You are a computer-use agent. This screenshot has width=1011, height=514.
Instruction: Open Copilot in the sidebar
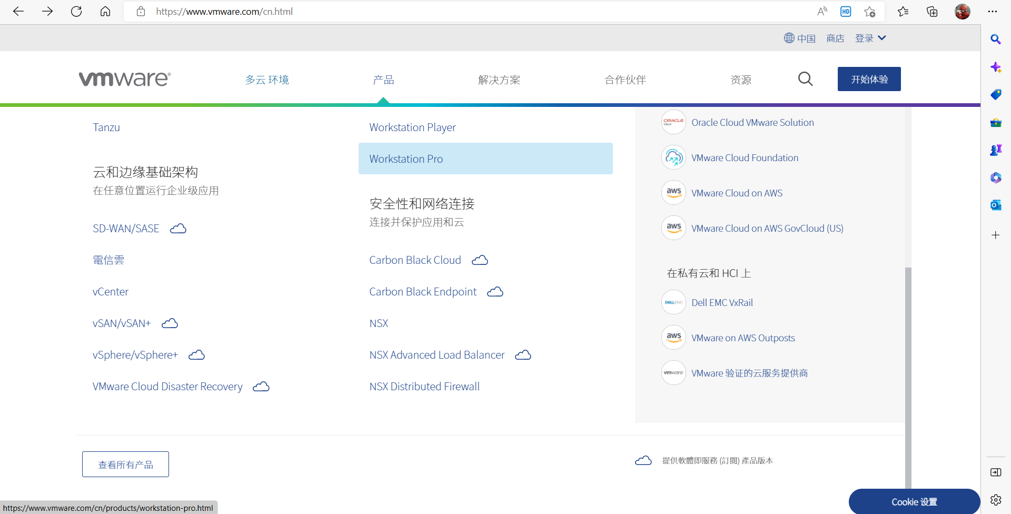996,67
